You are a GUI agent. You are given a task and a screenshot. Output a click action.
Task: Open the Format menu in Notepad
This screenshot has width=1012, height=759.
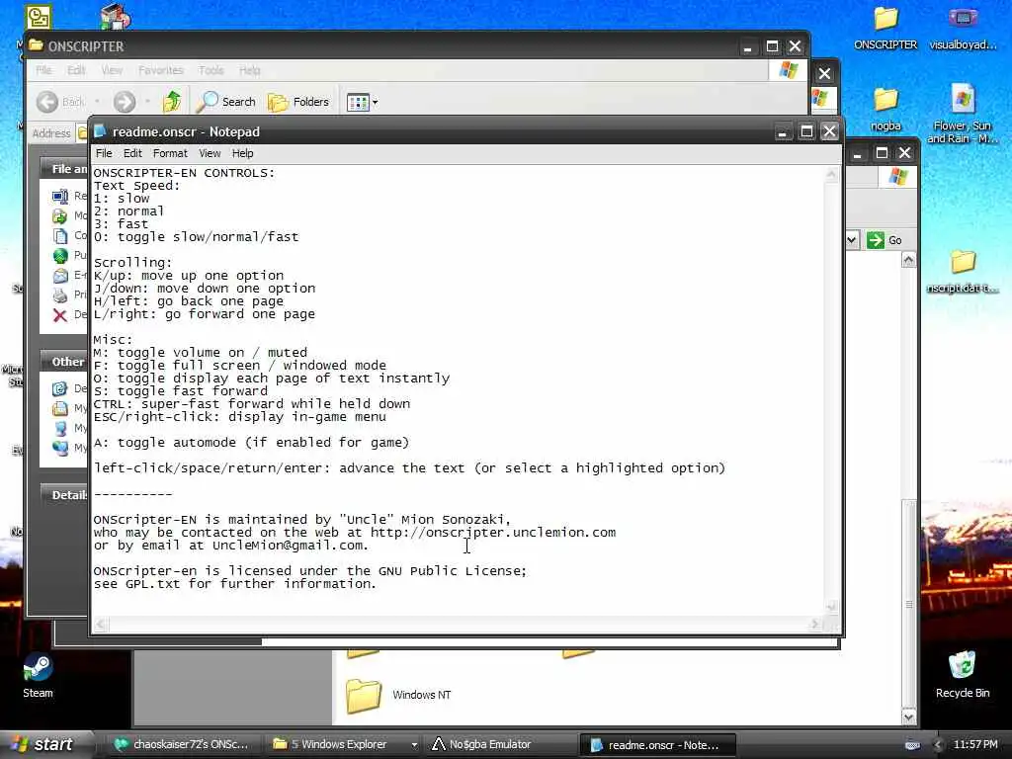tap(170, 153)
